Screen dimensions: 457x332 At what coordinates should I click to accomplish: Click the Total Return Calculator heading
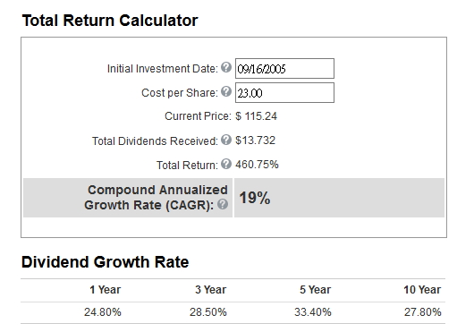click(x=110, y=21)
